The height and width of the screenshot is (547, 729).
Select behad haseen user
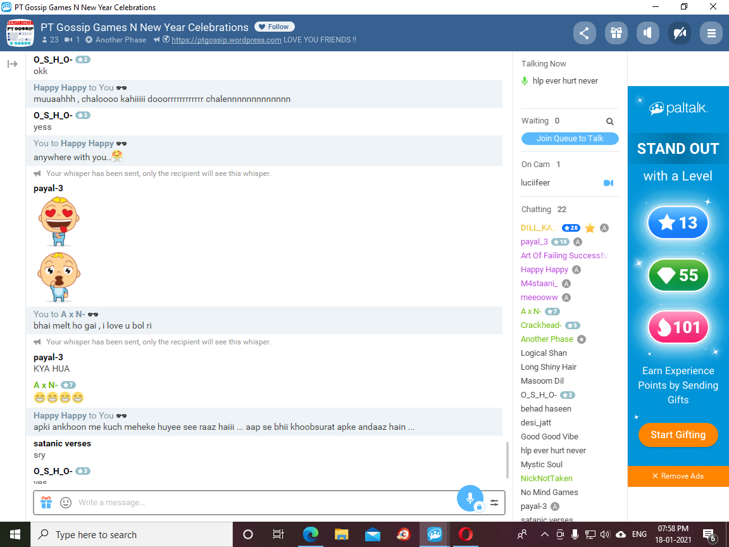pyautogui.click(x=546, y=410)
